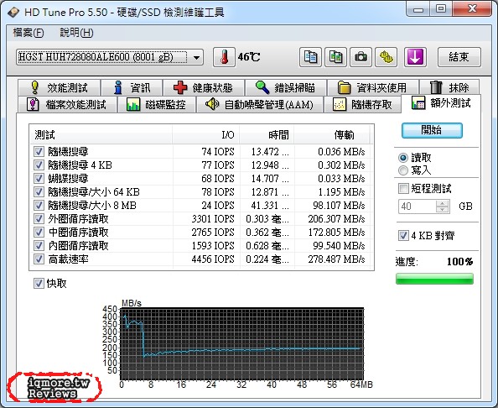Open the 檔案(F) menu
This screenshot has height=408, width=498.
(29, 33)
